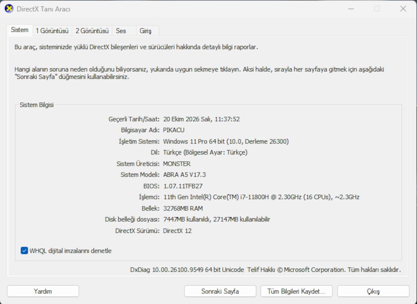This screenshot has width=417, height=304.
Task: Uncheck WHQL dijital imzalarını denetle checkbox
Action: (24, 251)
